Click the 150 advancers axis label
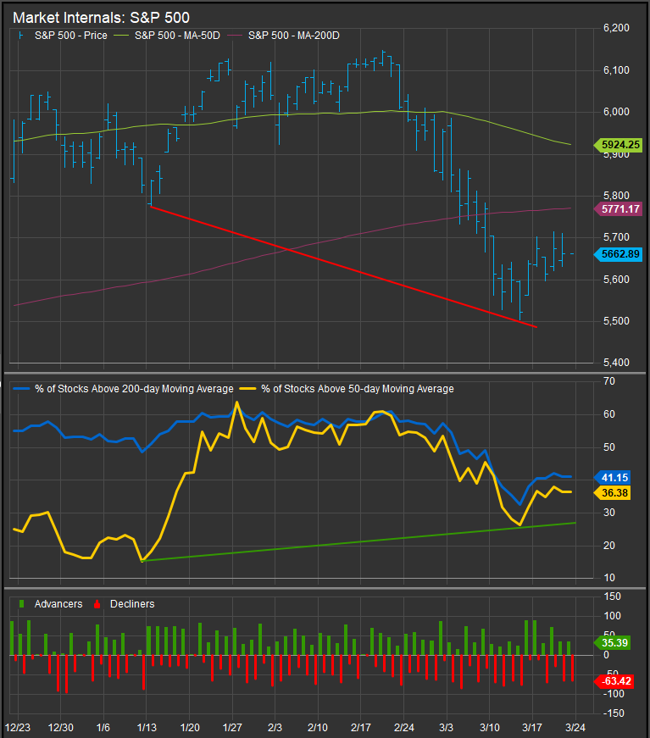Viewport: 650px width, 738px height. point(613,597)
